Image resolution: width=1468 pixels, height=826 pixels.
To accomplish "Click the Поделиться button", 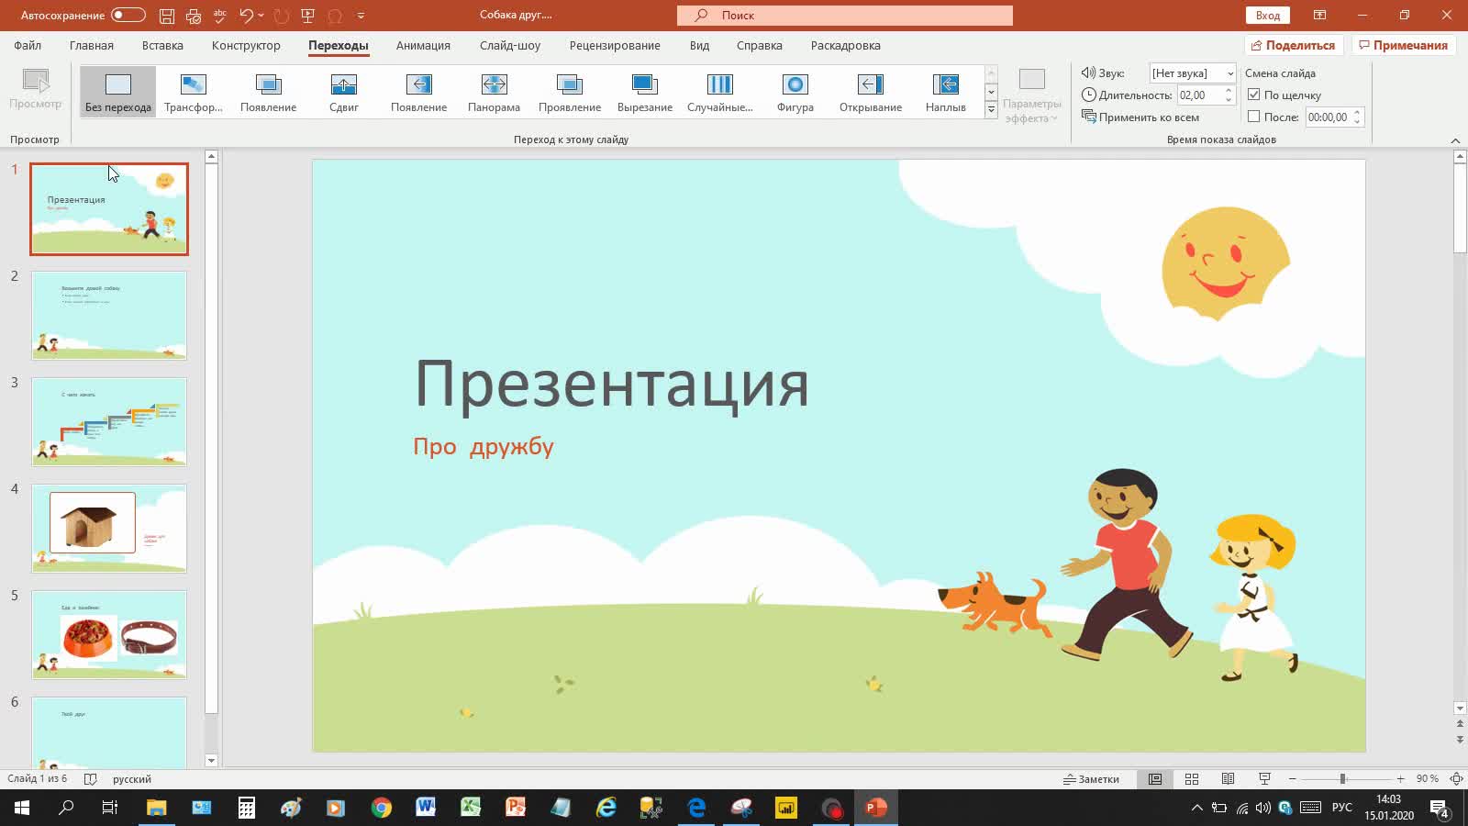I will pyautogui.click(x=1294, y=45).
